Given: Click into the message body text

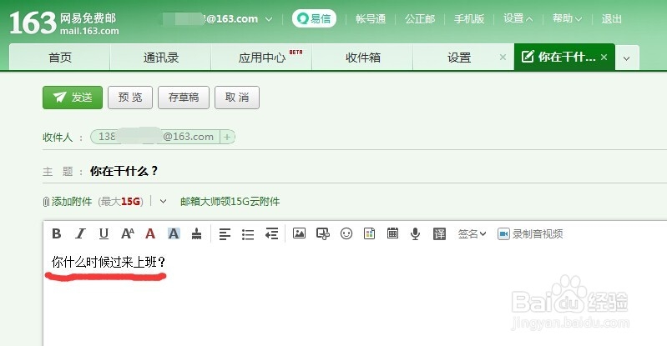Looking at the screenshot, I should click(108, 262).
